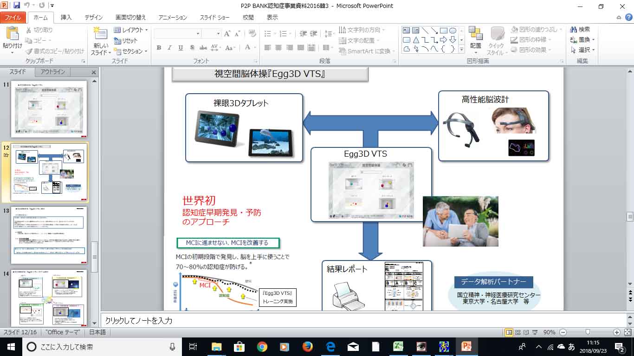The width and height of the screenshot is (634, 356).
Task: Select slide 14 thumbnail
Action: click(49, 298)
